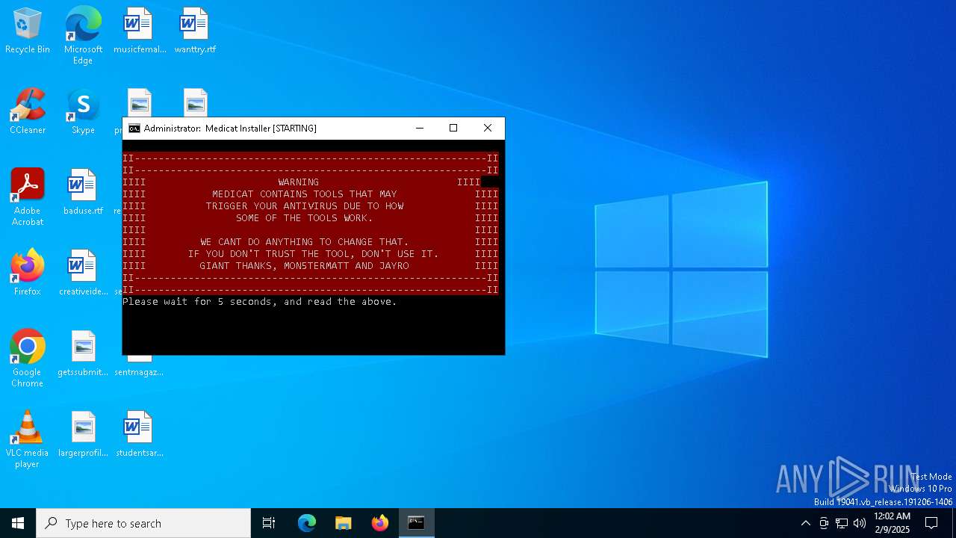Select the Microsoft Edge desktop shortcut
The width and height of the screenshot is (956, 538).
[83, 36]
